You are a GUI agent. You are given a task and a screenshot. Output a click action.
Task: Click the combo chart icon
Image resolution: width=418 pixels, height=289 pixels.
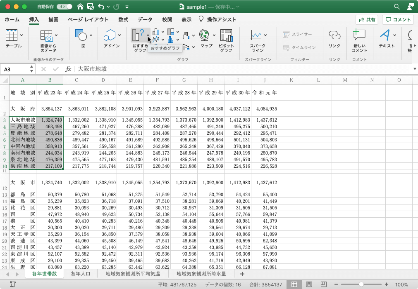point(186,47)
